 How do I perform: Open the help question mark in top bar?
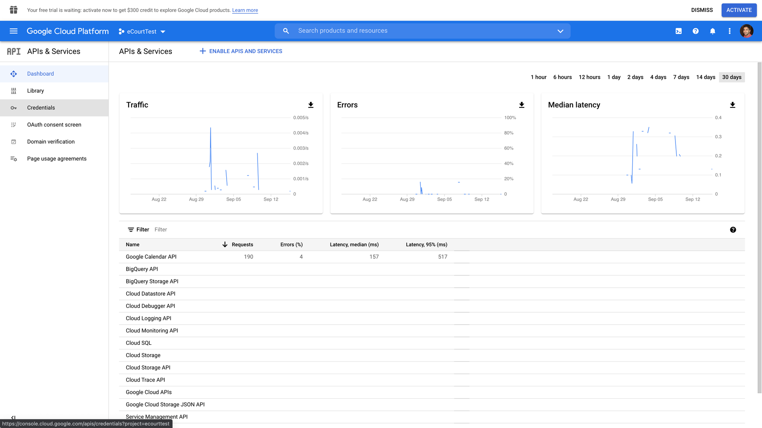(695, 31)
